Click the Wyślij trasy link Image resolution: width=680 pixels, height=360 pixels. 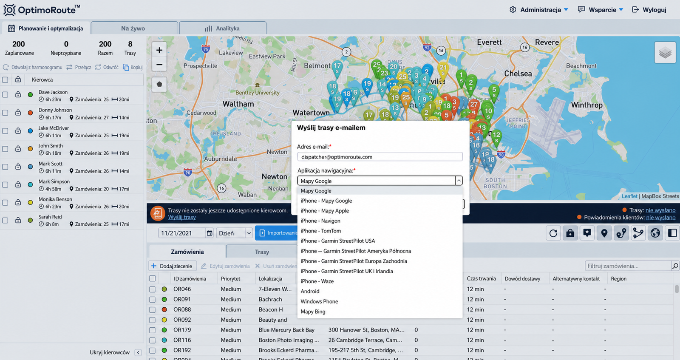tap(182, 217)
